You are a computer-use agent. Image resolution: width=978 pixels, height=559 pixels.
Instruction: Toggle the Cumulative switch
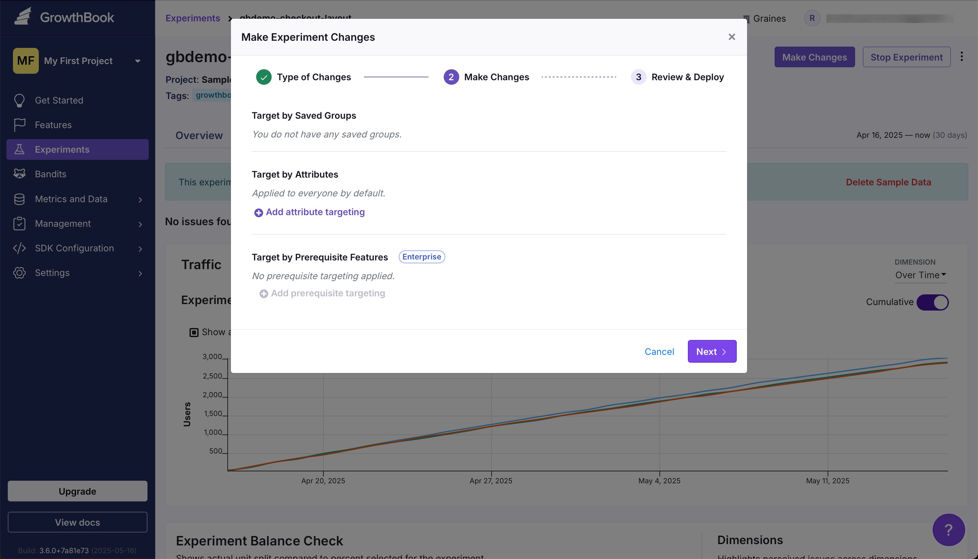click(932, 302)
